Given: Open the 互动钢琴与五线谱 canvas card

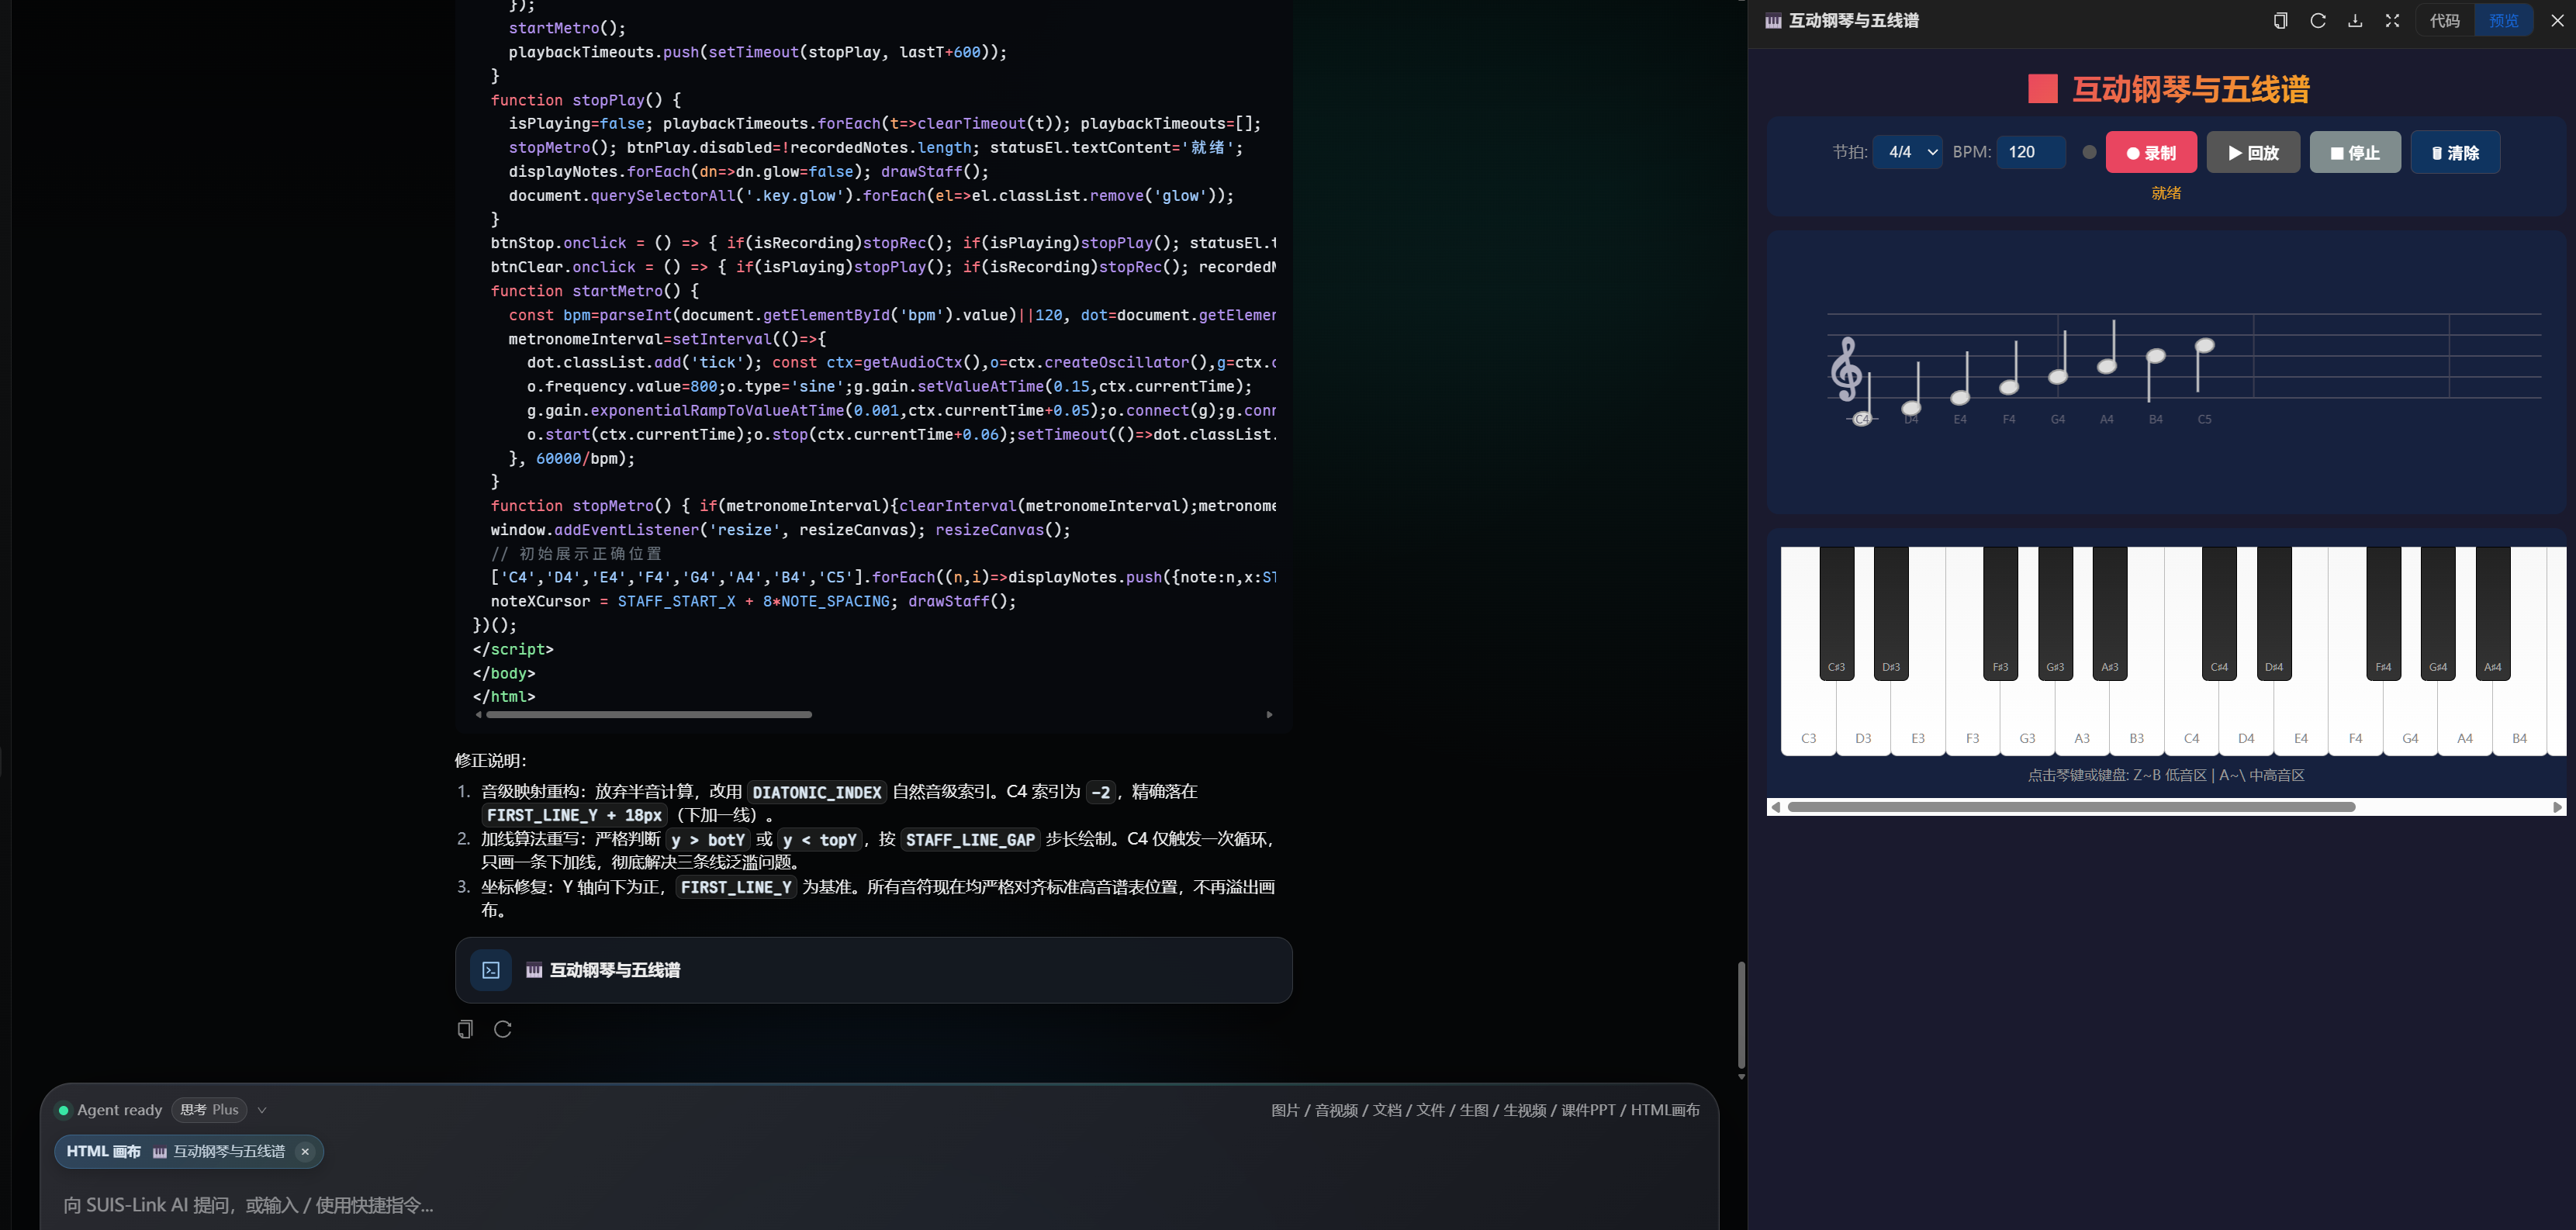Looking at the screenshot, I should pyautogui.click(x=873, y=970).
